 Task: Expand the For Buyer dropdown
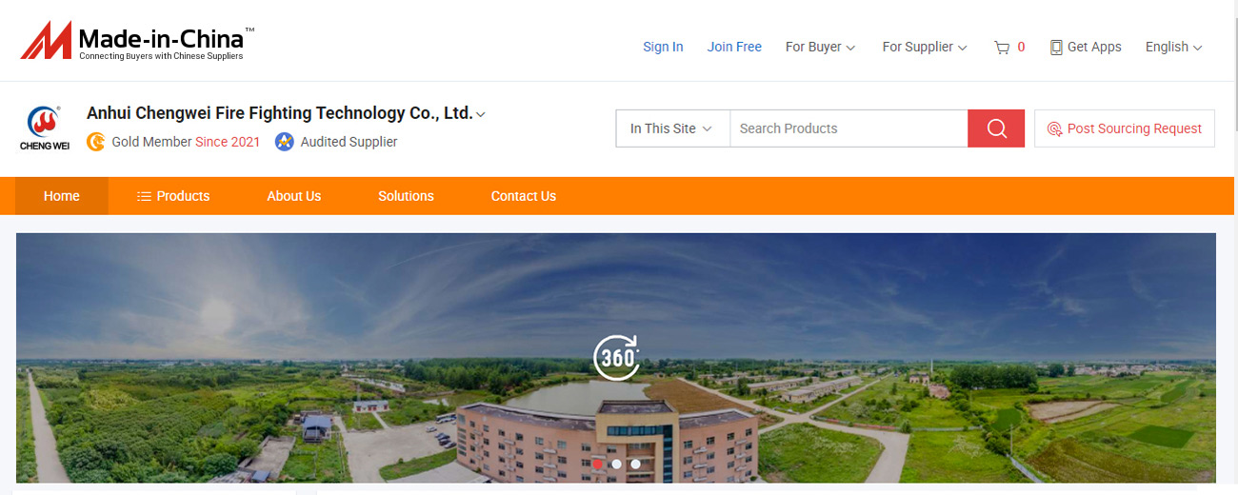tap(820, 47)
